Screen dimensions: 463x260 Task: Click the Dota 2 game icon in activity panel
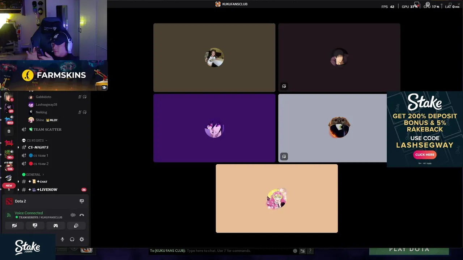click(x=9, y=201)
